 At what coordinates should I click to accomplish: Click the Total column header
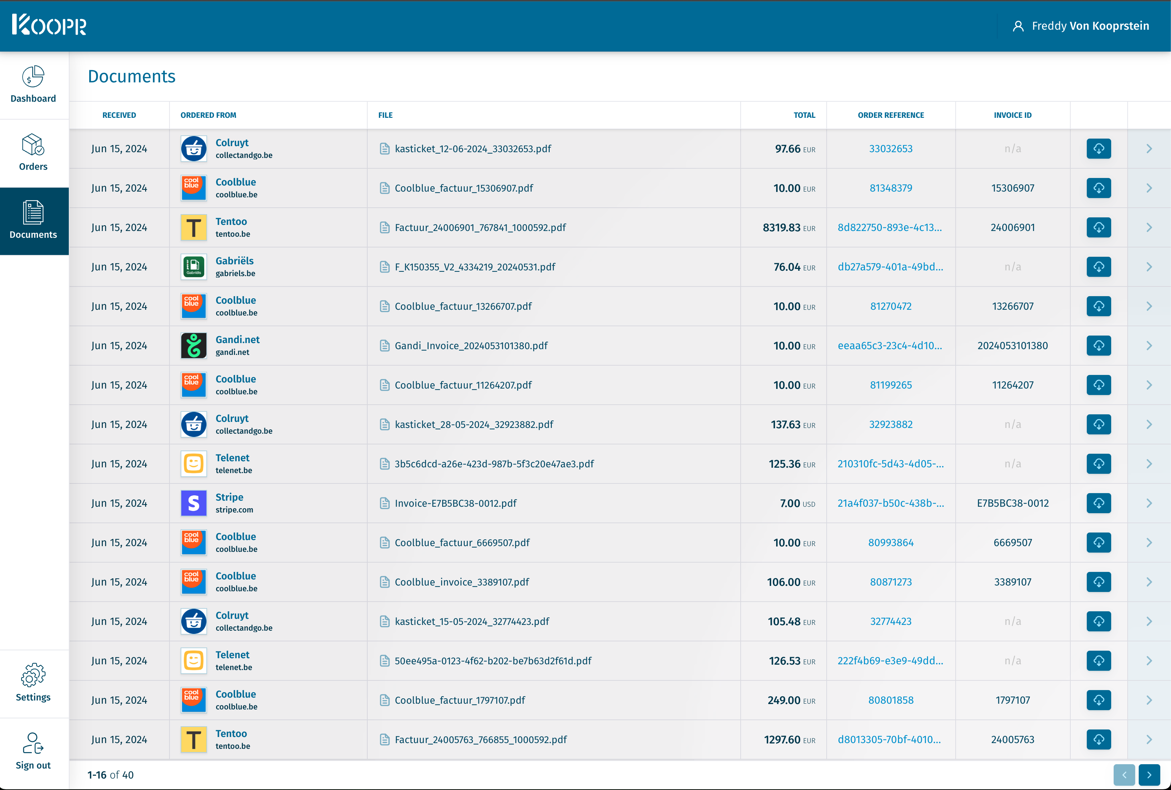point(804,115)
